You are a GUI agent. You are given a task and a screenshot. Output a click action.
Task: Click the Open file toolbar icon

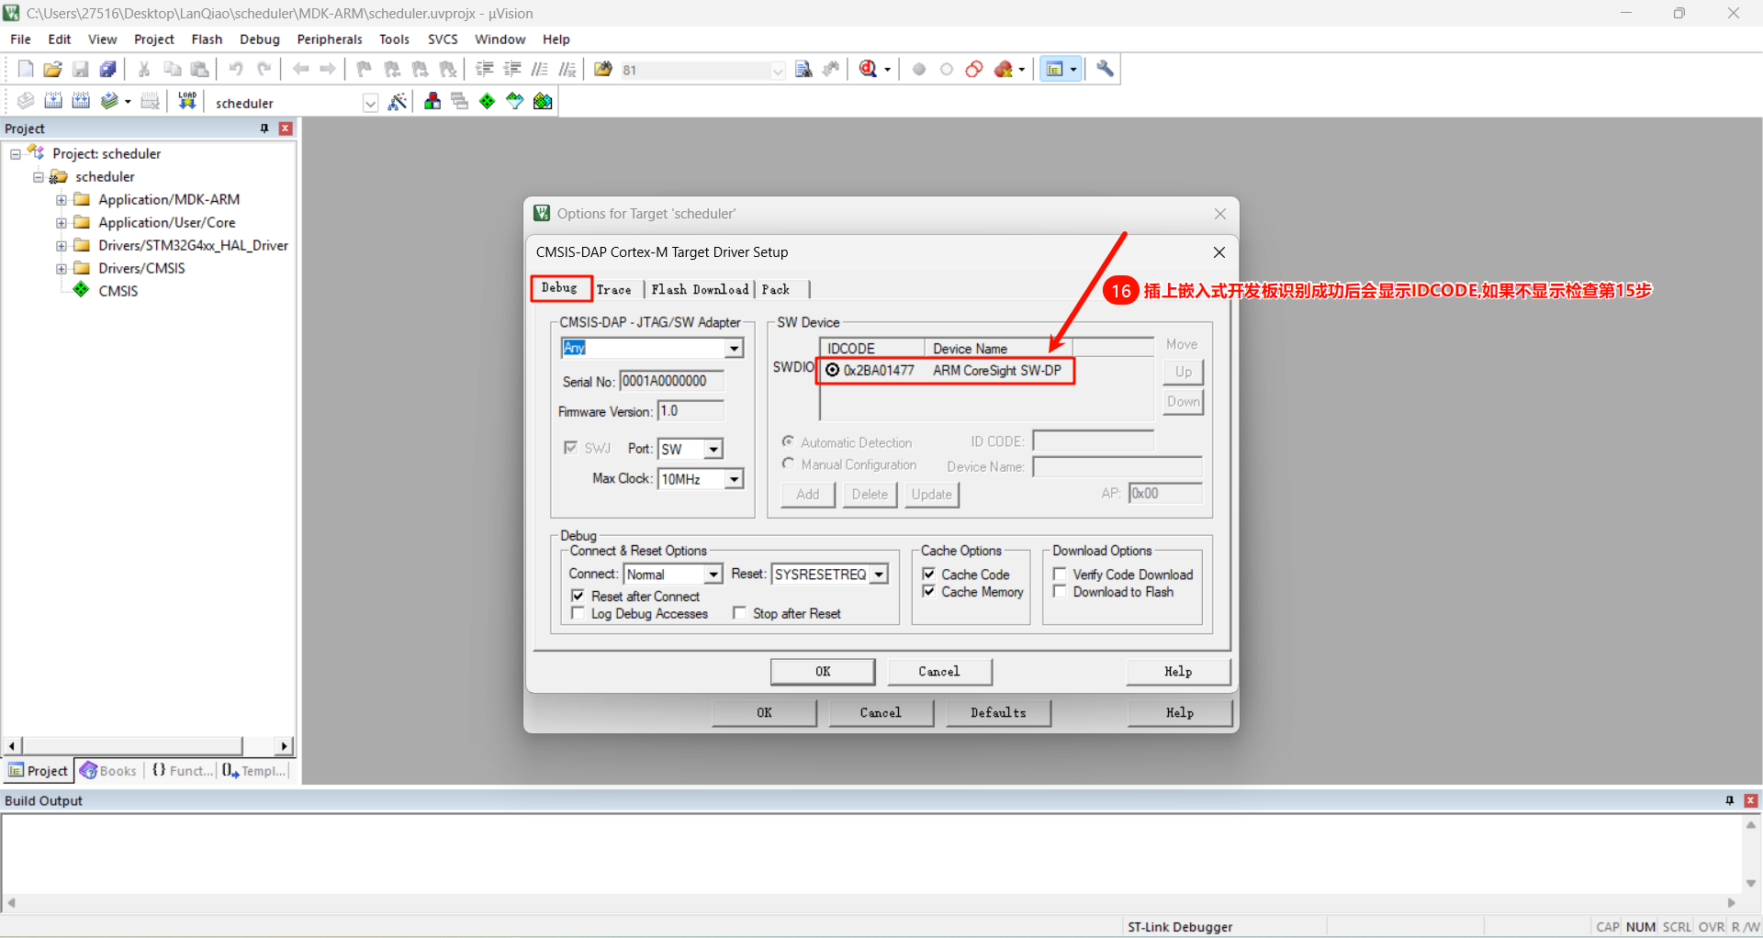[52, 69]
